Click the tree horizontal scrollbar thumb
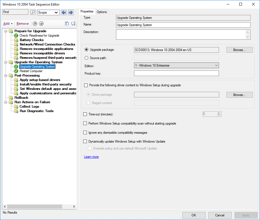Image resolution: width=260 pixels, height=220 pixels. tap(35, 207)
